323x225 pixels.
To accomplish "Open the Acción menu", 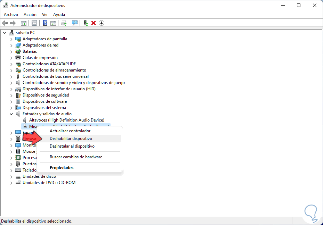I will tap(30, 14).
